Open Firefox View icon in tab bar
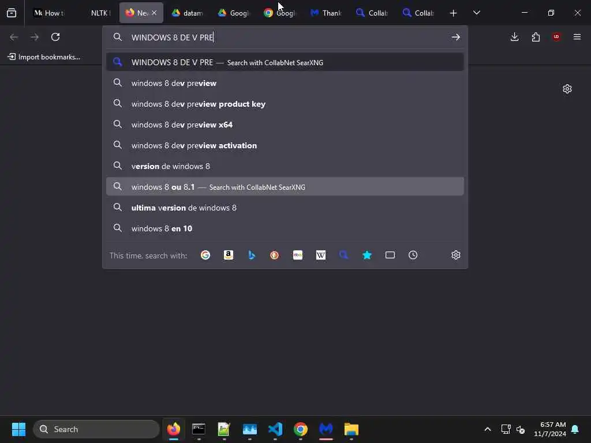Screen dimensions: 591x443 (12, 13)
